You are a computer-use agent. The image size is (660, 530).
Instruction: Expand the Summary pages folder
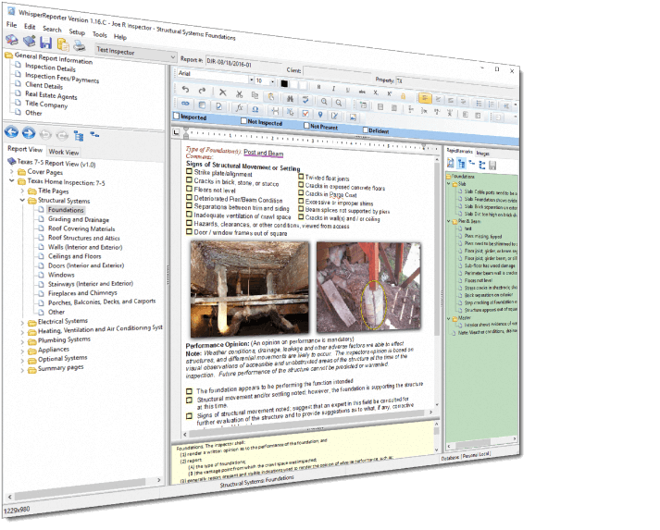(x=23, y=370)
